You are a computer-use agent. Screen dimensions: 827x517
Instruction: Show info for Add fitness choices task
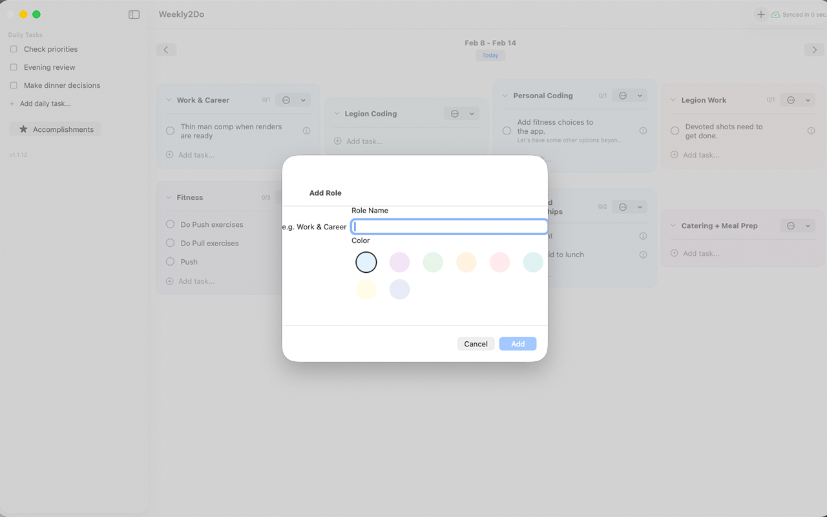click(x=643, y=131)
